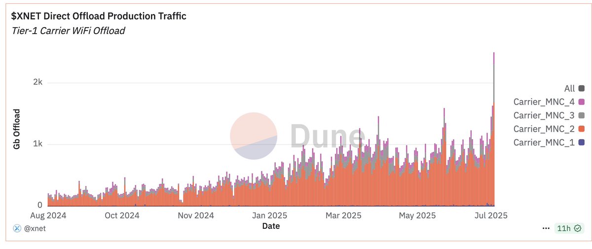Click the May 2025 axis label

tap(417, 215)
